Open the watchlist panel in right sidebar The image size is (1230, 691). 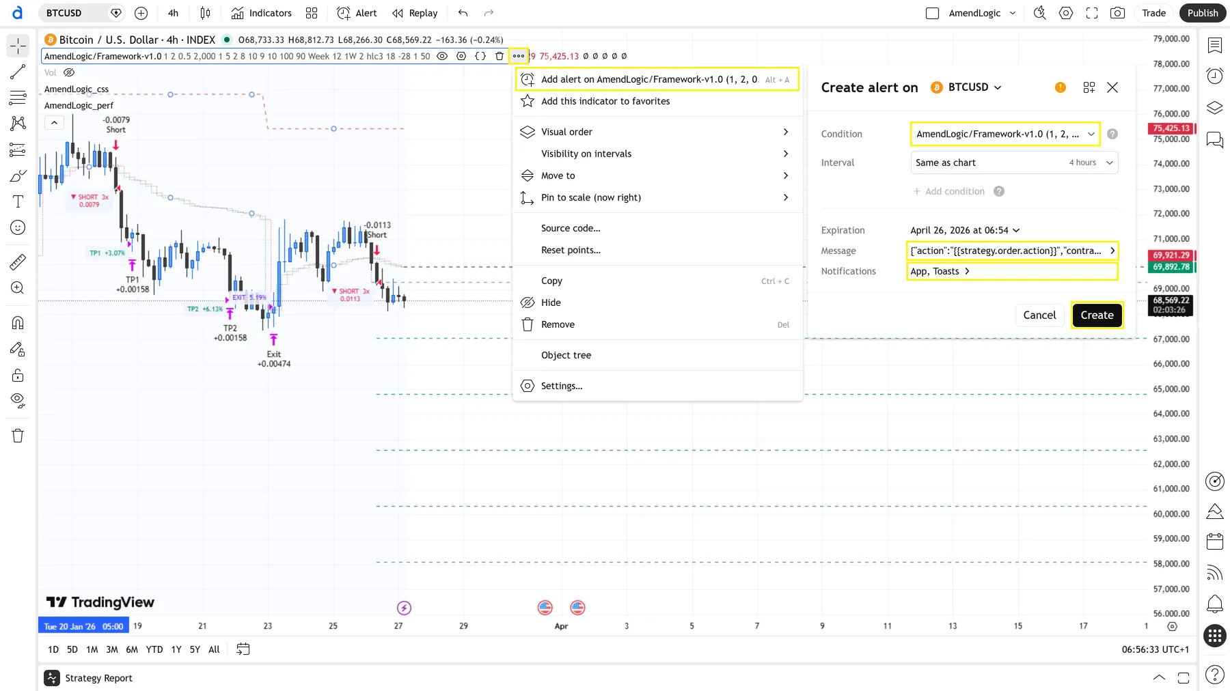pos(1215,46)
